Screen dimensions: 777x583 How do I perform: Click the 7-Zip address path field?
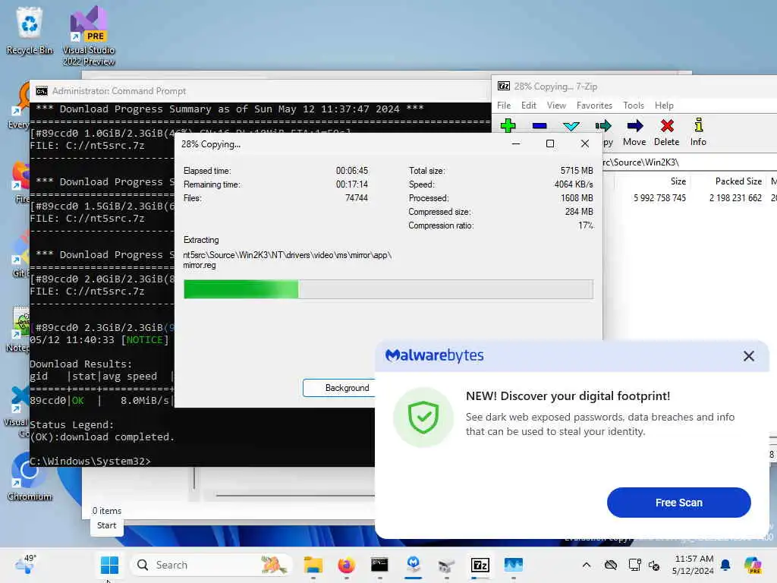point(689,162)
